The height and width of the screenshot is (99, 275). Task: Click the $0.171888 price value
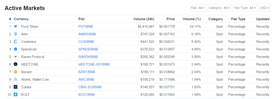(167, 80)
